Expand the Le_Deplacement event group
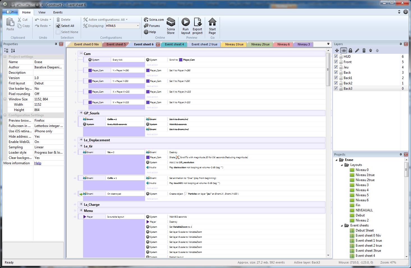This screenshot has width=411, height=268. (81, 140)
